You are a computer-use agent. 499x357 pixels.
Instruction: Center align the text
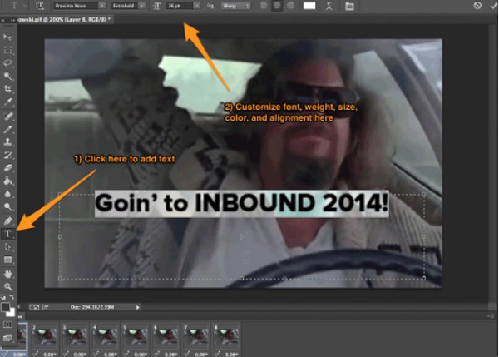277,6
